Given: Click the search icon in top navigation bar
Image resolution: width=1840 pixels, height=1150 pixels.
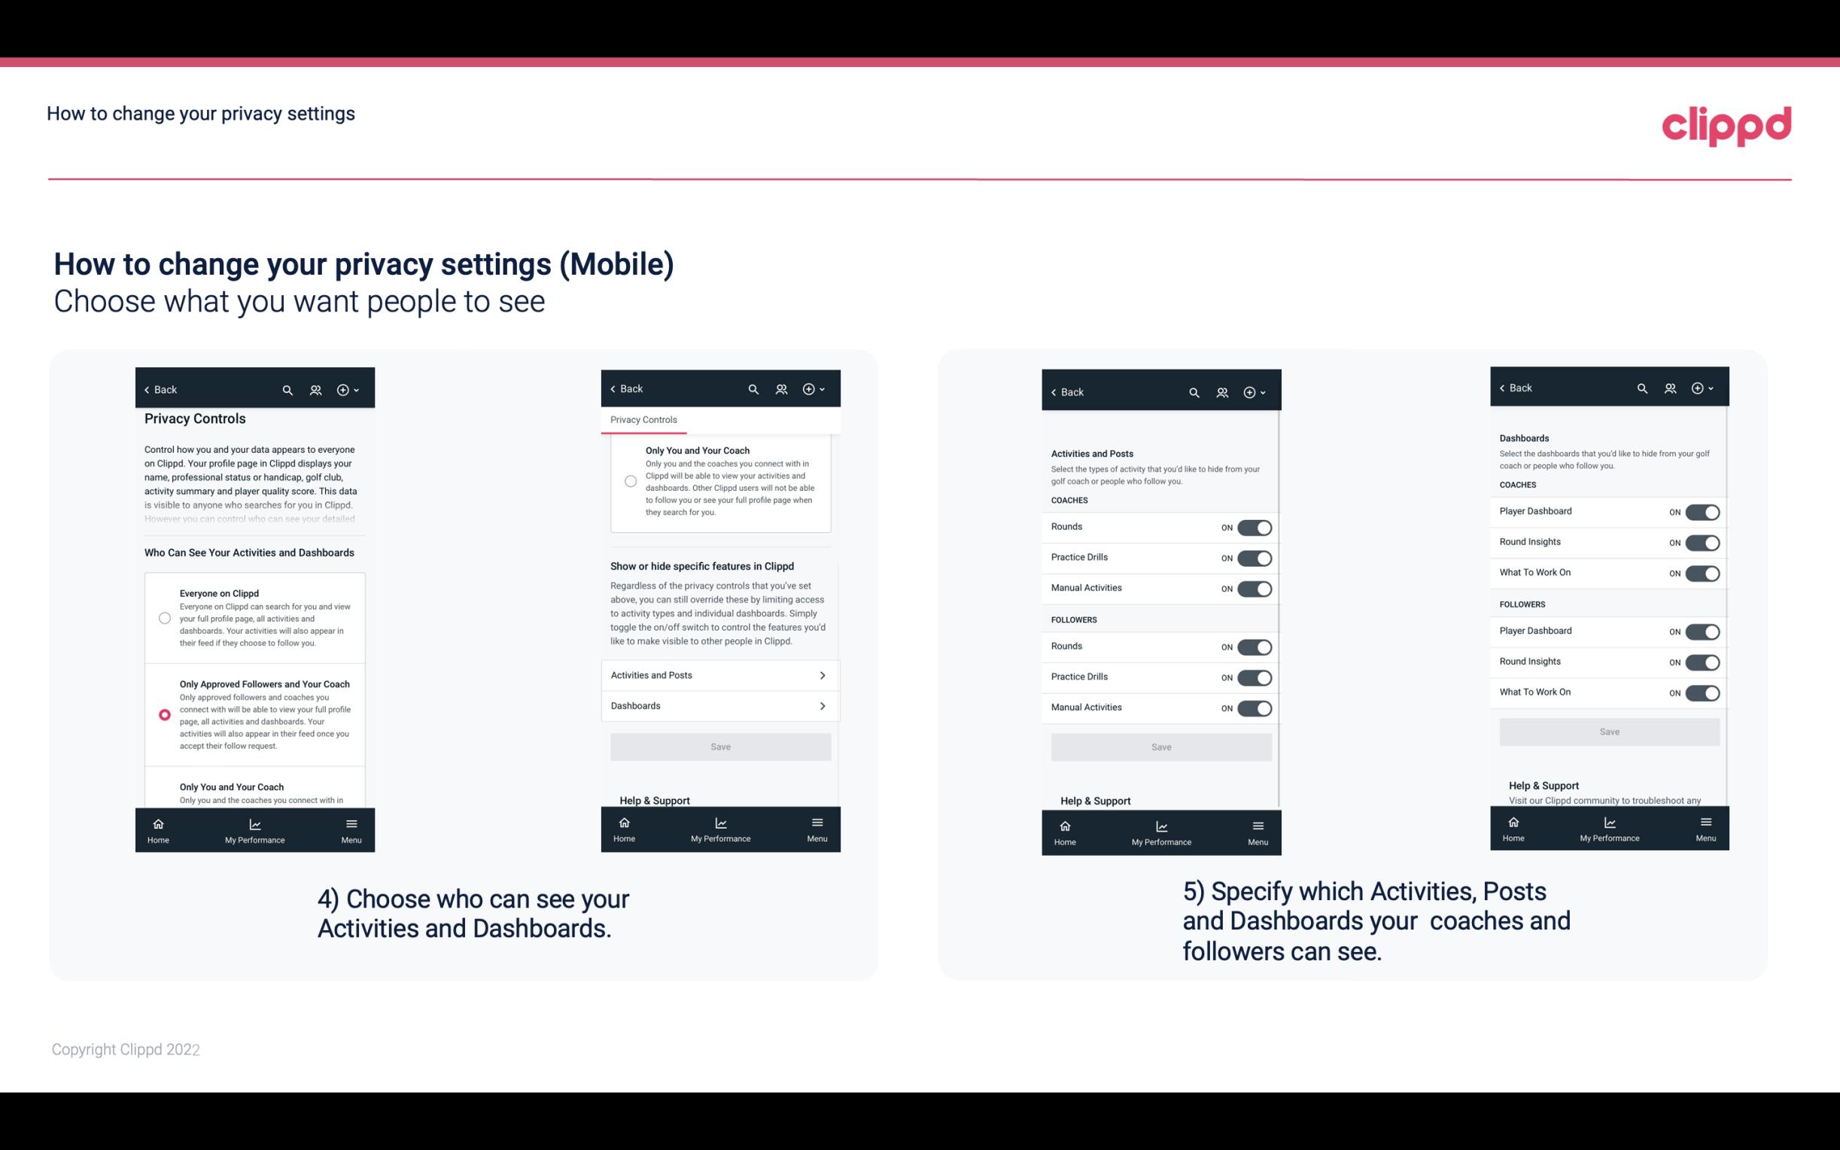Looking at the screenshot, I should (287, 390).
